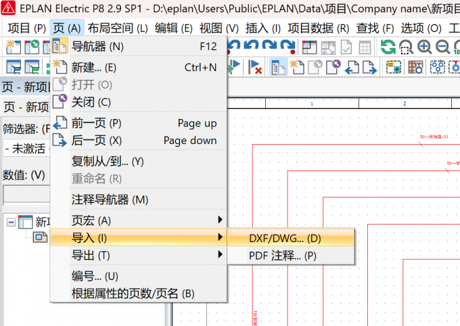Viewport: 460px width, 326px height.
Task: Collapse the project tree root node
Action: [11, 222]
